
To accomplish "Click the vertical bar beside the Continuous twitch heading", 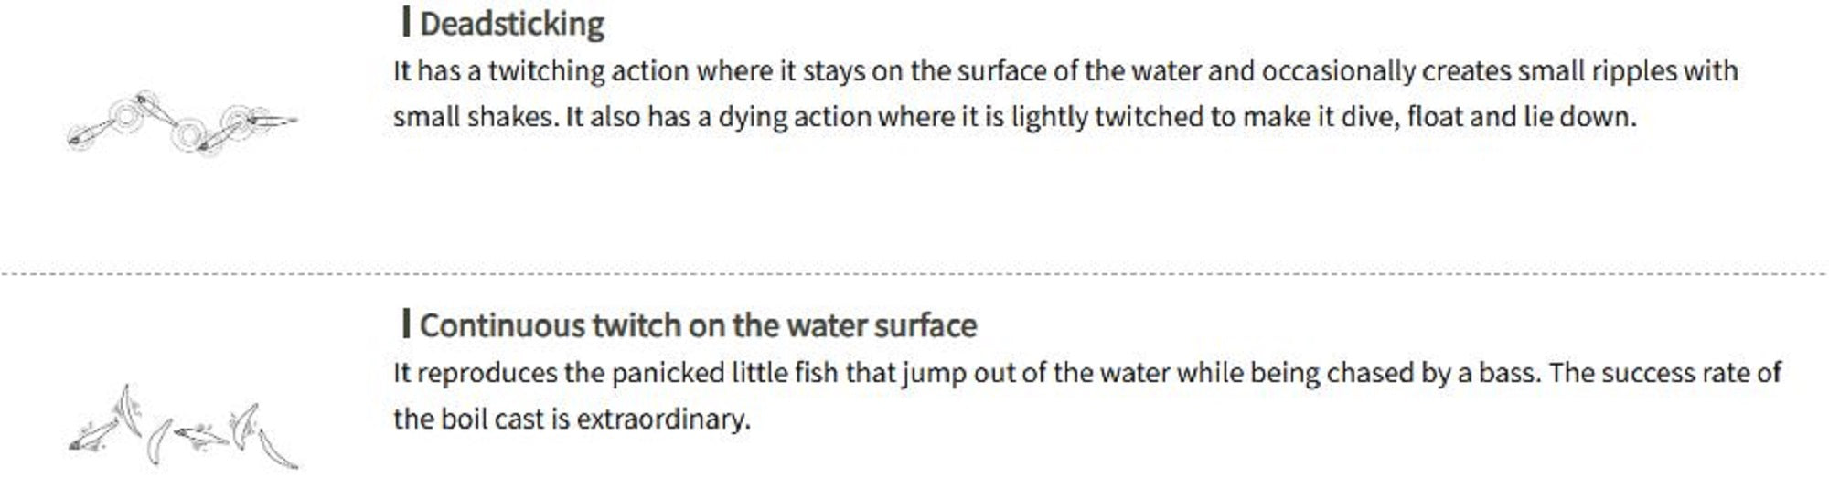I will [x=405, y=324].
